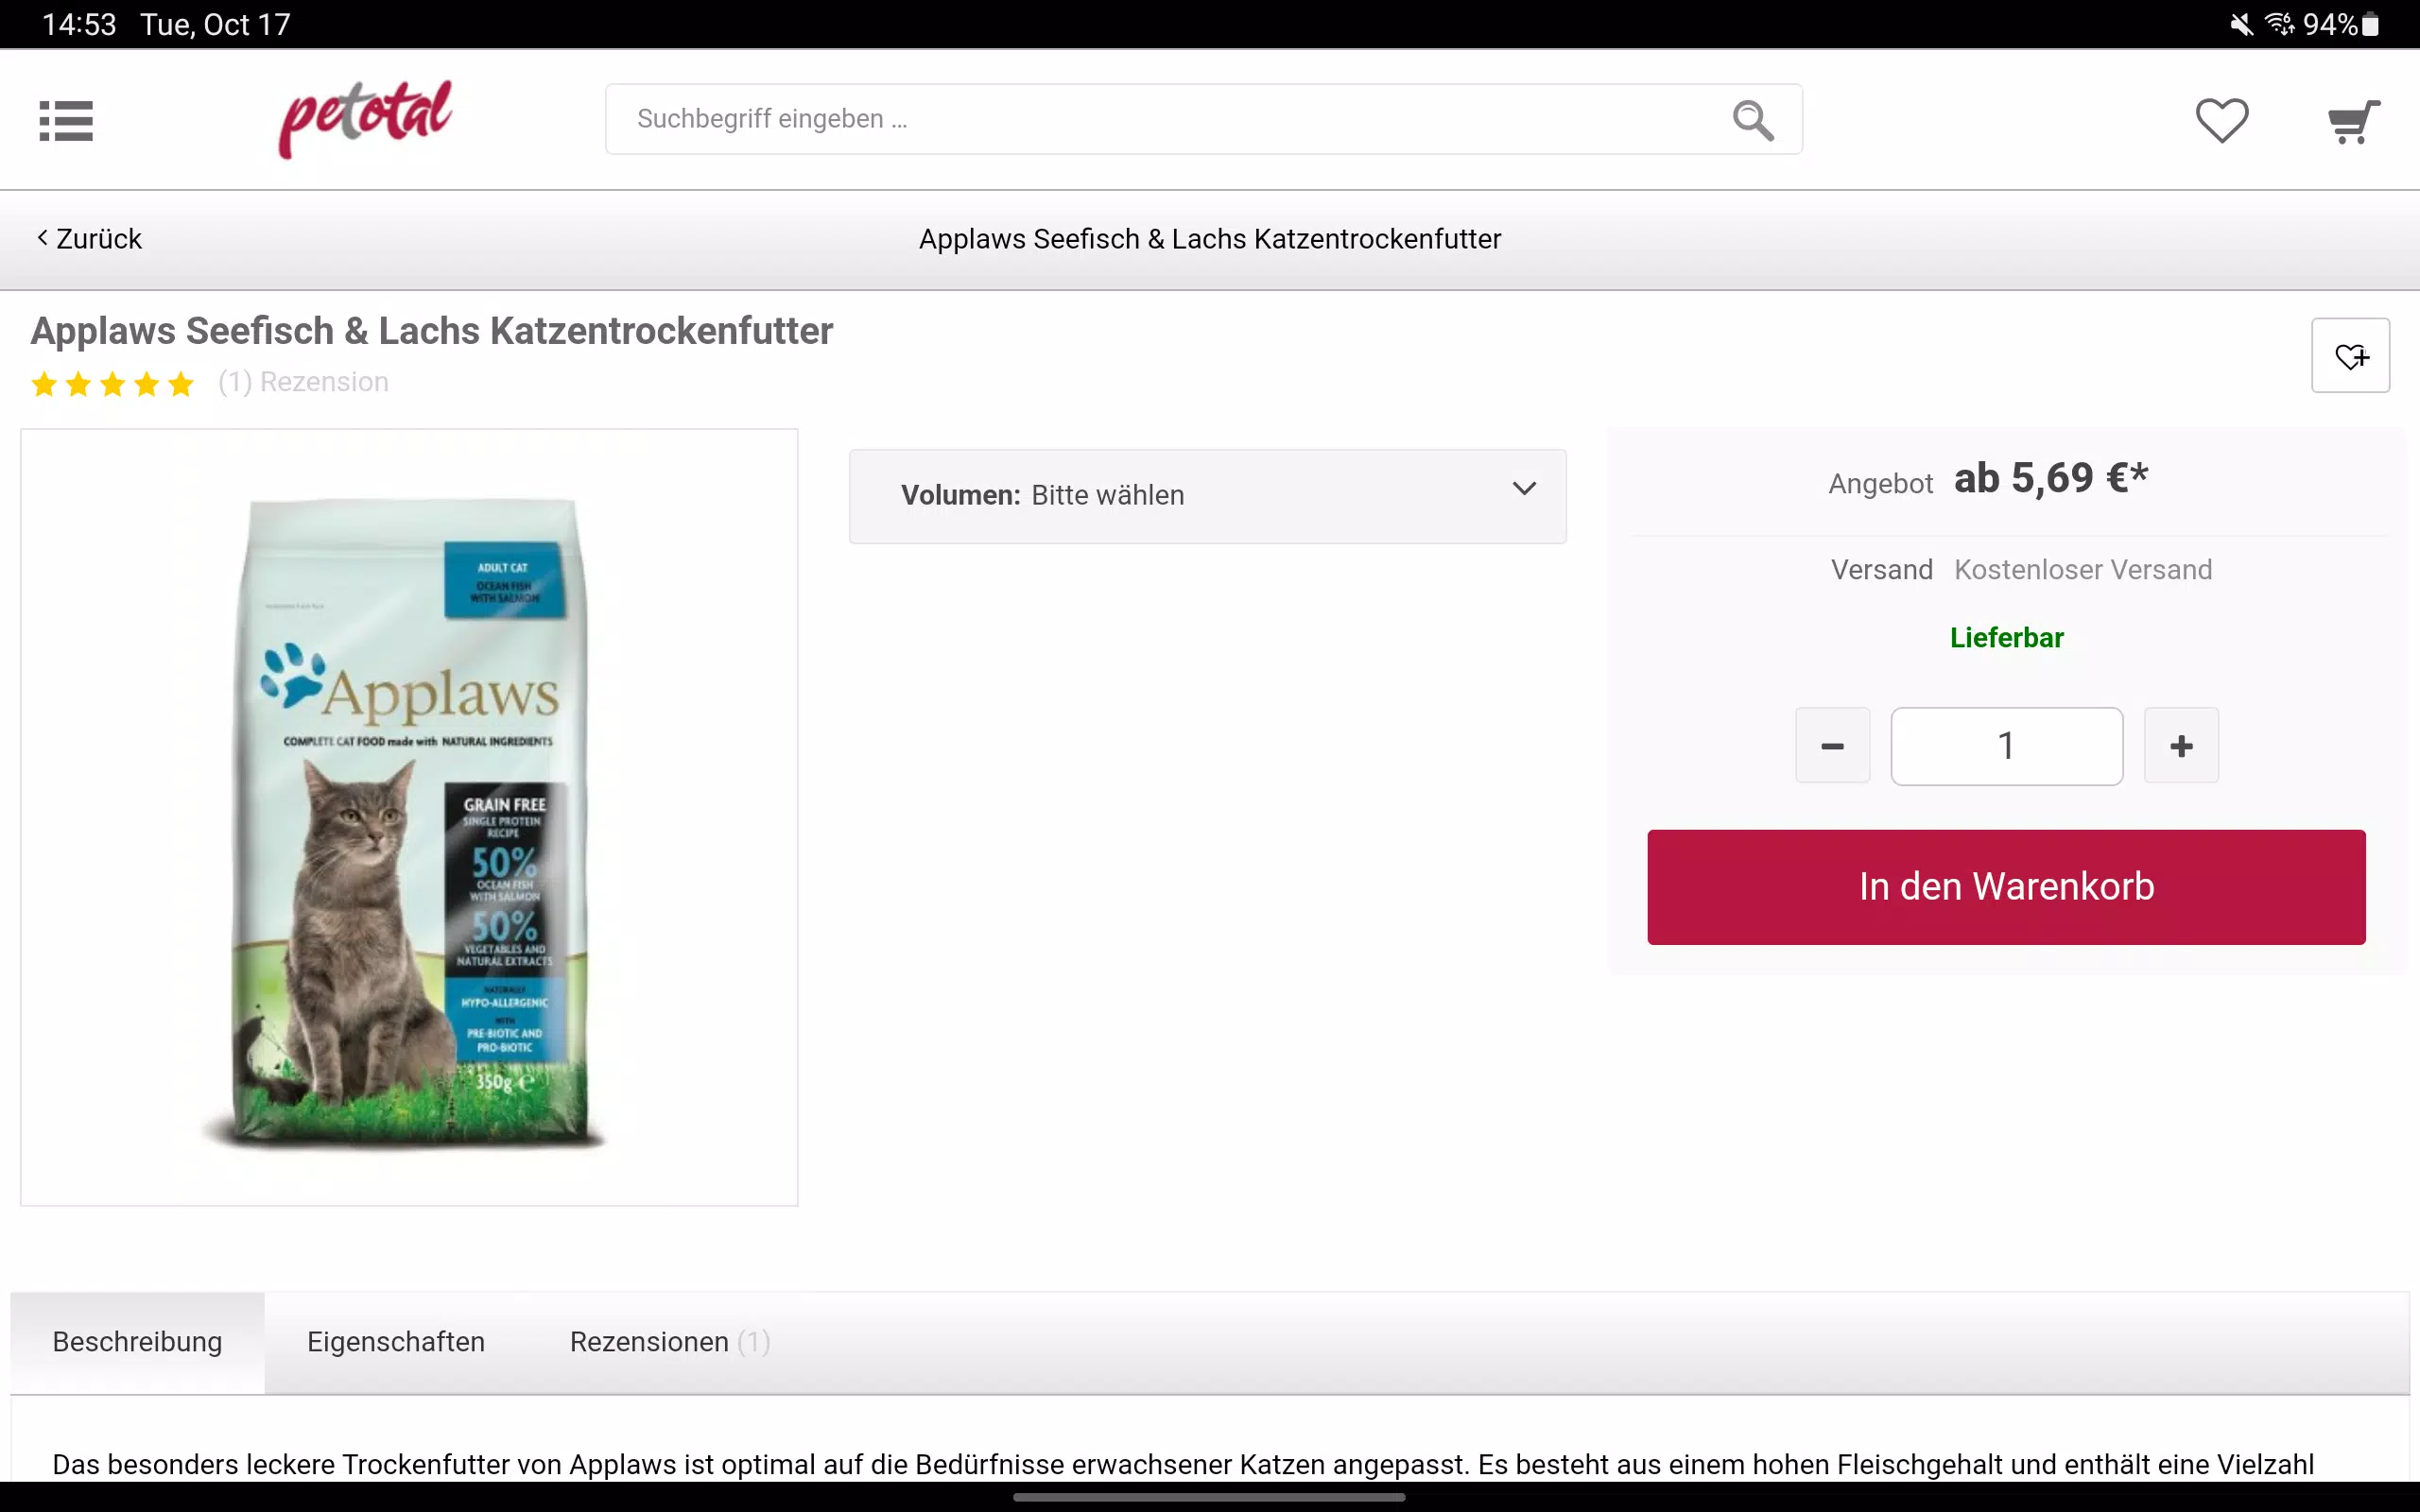Open the hamburger navigation menu
This screenshot has height=1512, width=2420.
pos(66,120)
